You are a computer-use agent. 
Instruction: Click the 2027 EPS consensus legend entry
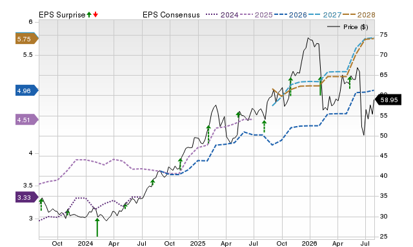[325, 15]
